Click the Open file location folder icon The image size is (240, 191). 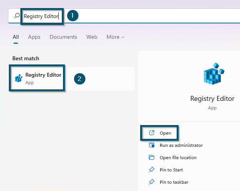click(x=152, y=157)
